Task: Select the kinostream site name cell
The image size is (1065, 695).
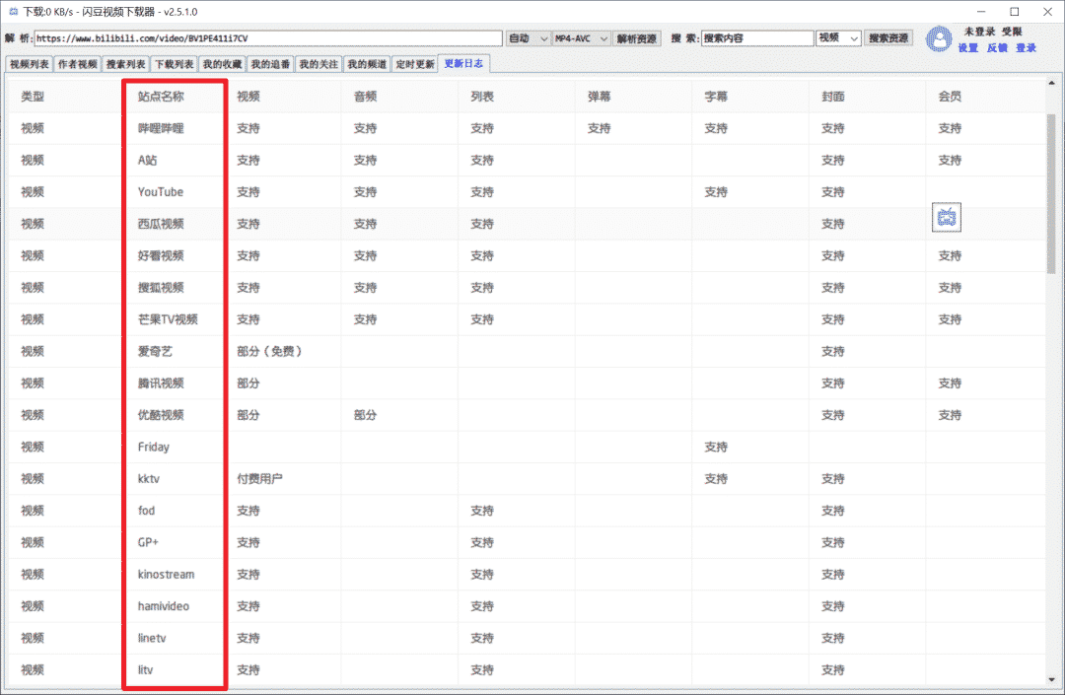Action: pos(166,575)
